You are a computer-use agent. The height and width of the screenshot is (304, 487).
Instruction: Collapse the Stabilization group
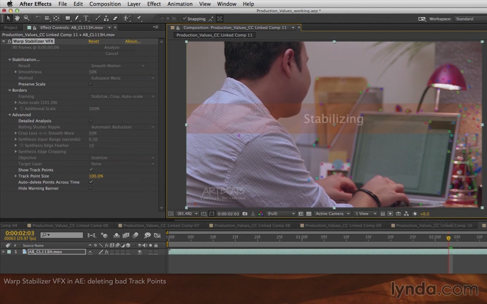(10, 60)
